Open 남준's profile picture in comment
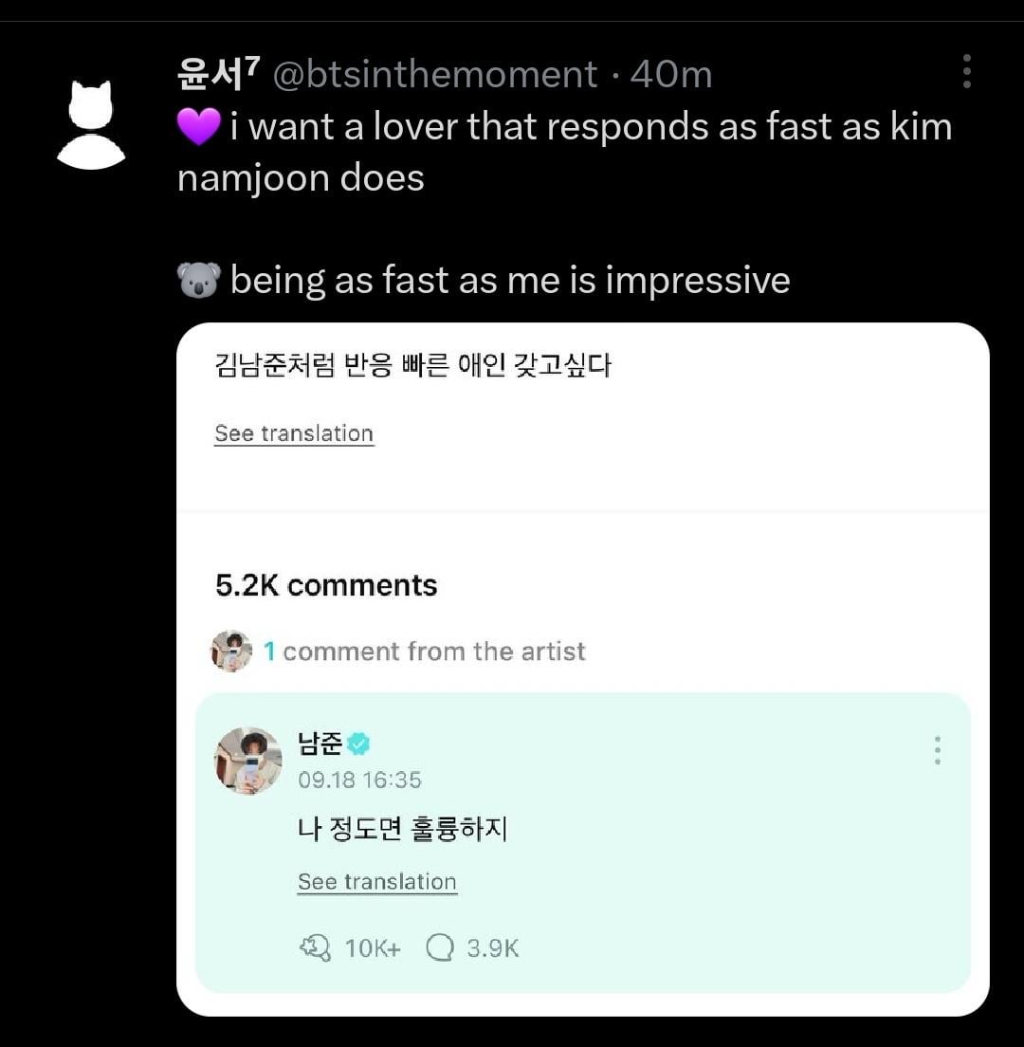 248,761
